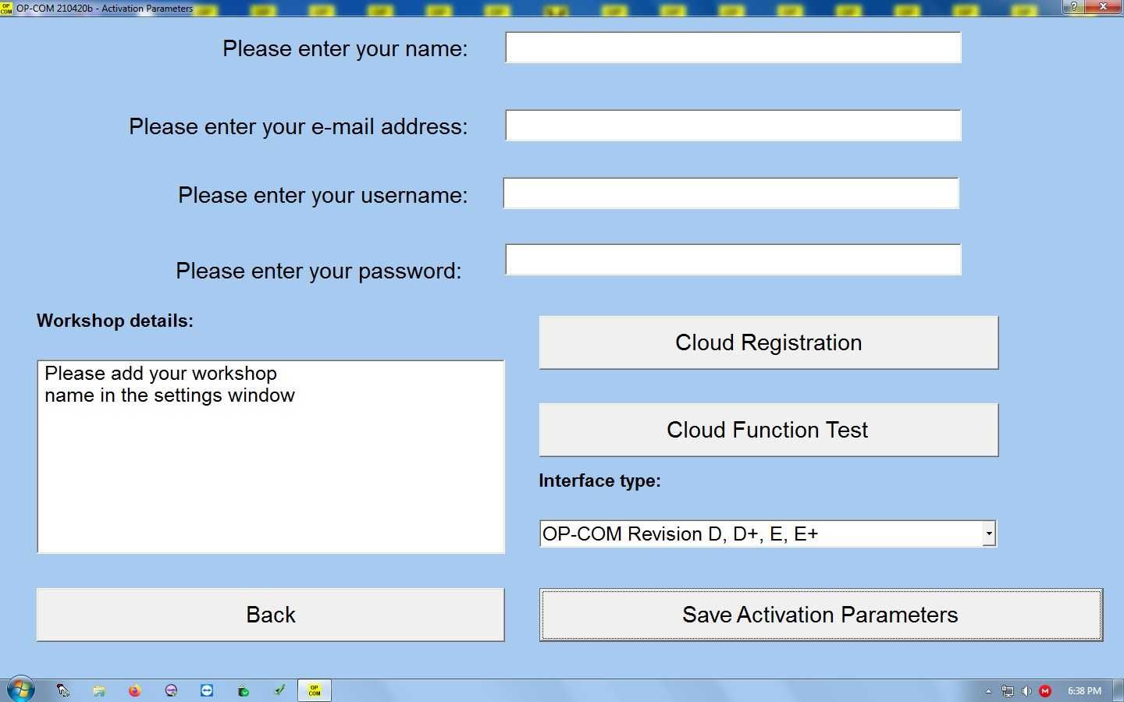Click the OP-COM title bar logo icon

point(6,8)
